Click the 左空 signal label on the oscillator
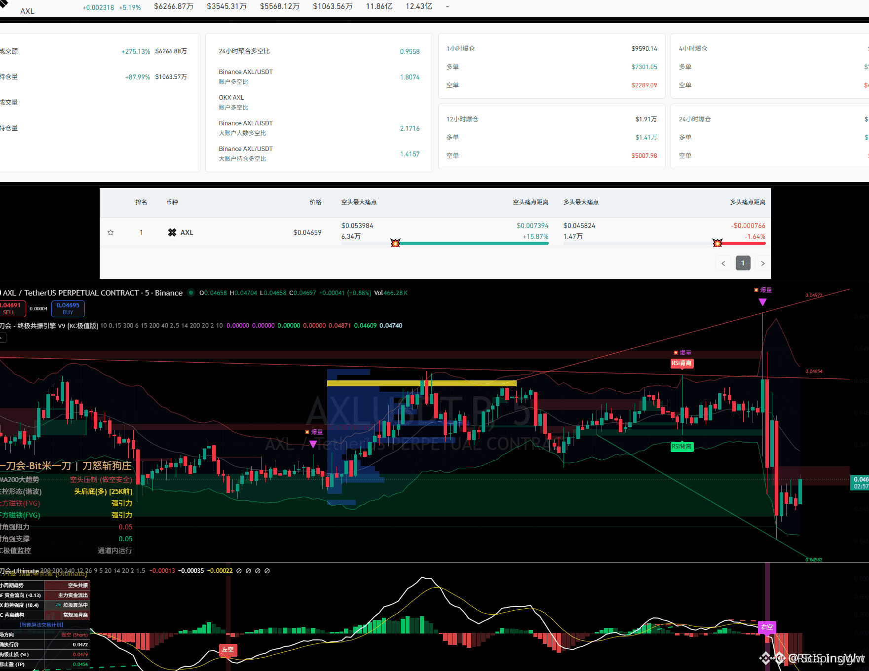869x671 pixels. (227, 650)
